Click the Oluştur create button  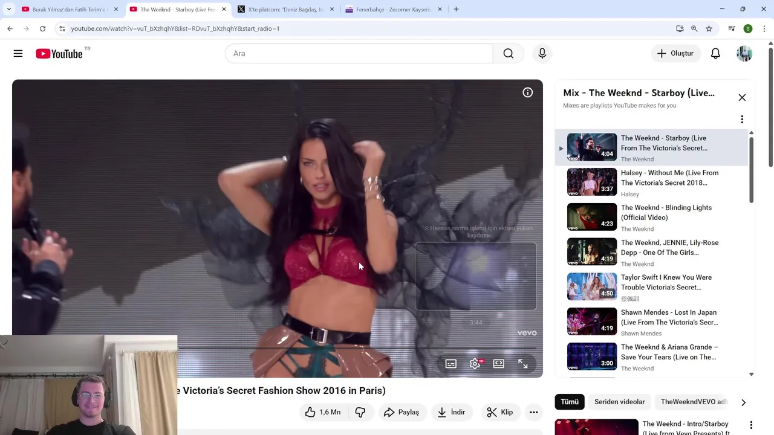675,54
